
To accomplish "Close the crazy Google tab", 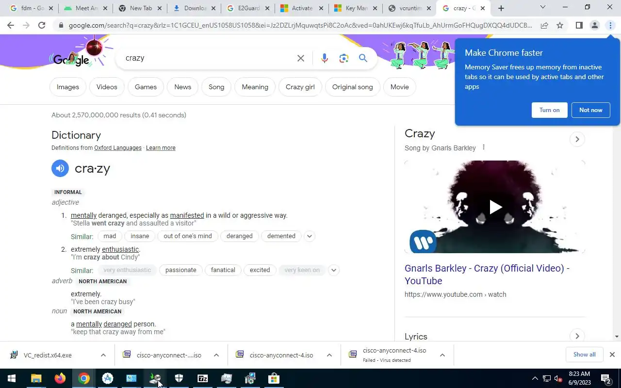I will (482, 8).
